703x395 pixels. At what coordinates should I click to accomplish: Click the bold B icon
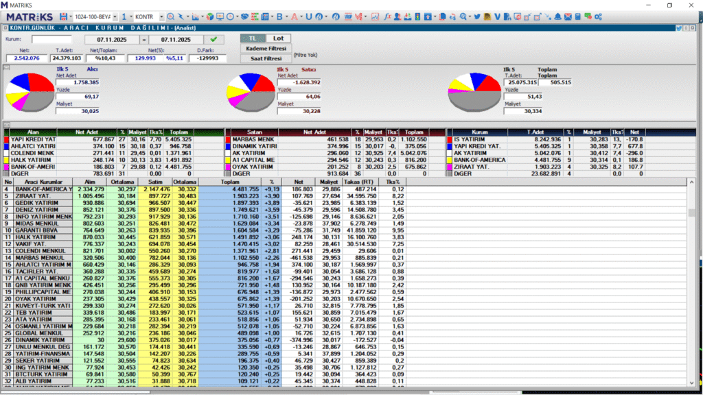click(279, 16)
